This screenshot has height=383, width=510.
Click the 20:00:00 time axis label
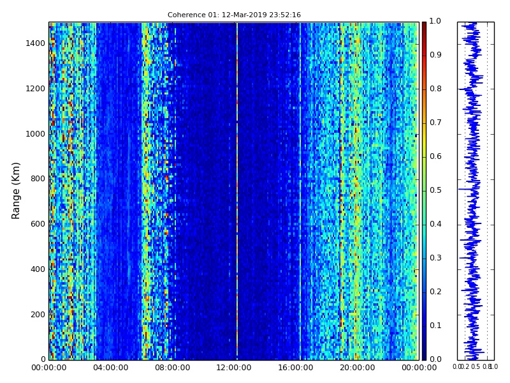coord(358,368)
